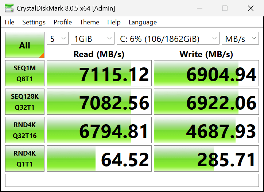
Task: Expand the 1GiB test size dropdown
Action: coord(93,39)
